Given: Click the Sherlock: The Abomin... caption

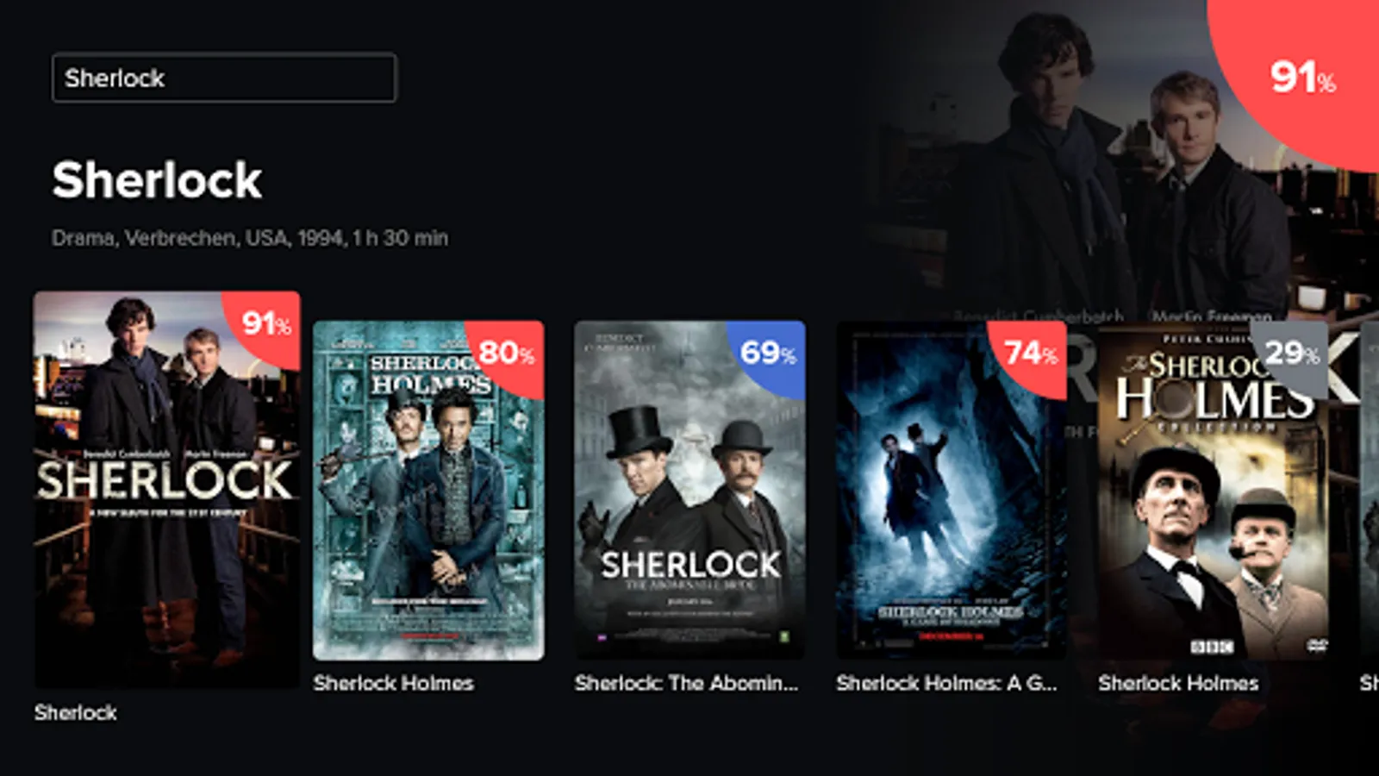Looking at the screenshot, I should (x=687, y=683).
